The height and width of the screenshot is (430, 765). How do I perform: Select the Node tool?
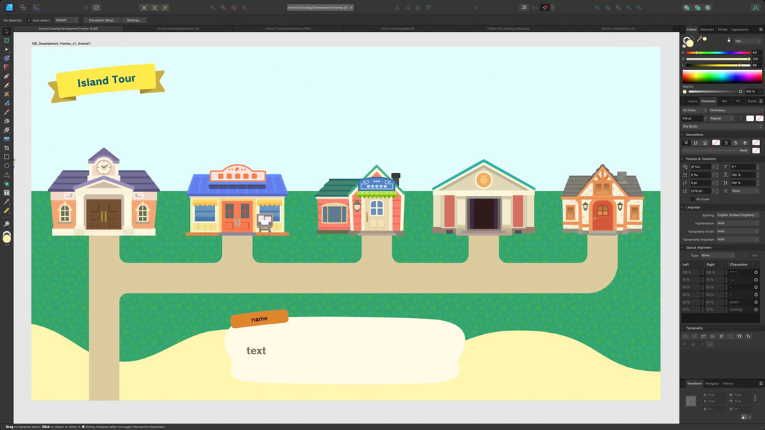(x=7, y=49)
